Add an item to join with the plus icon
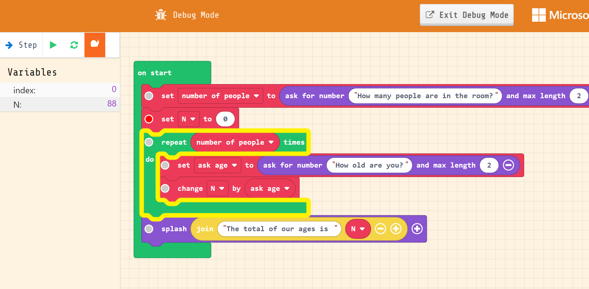589x289 pixels. click(x=396, y=228)
